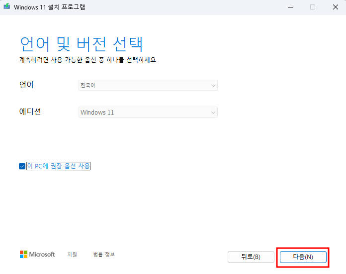Click the '언어' field label
The image size is (346, 274).
(x=26, y=85)
